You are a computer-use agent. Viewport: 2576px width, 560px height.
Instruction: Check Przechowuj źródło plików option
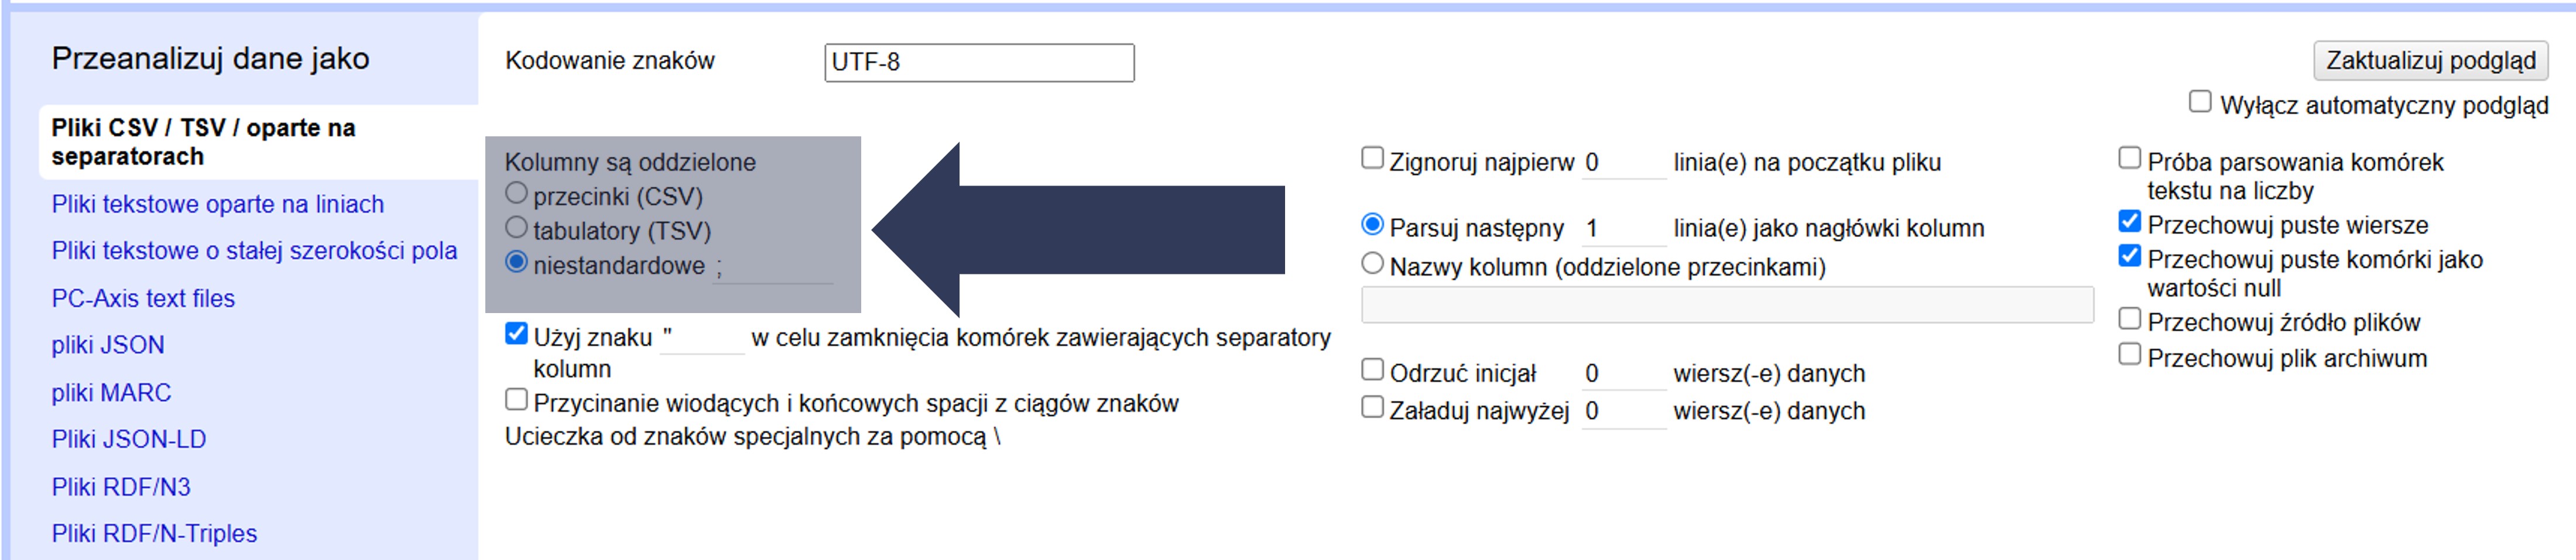pyautogui.click(x=2129, y=320)
